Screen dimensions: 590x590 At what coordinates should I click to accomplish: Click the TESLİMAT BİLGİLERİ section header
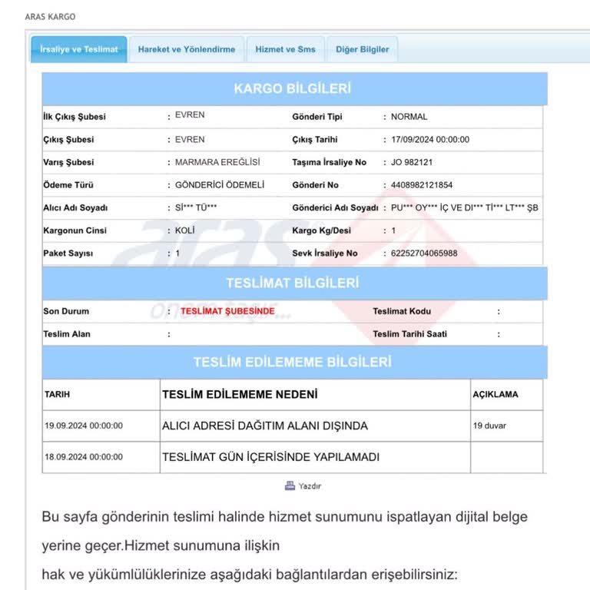point(295,283)
